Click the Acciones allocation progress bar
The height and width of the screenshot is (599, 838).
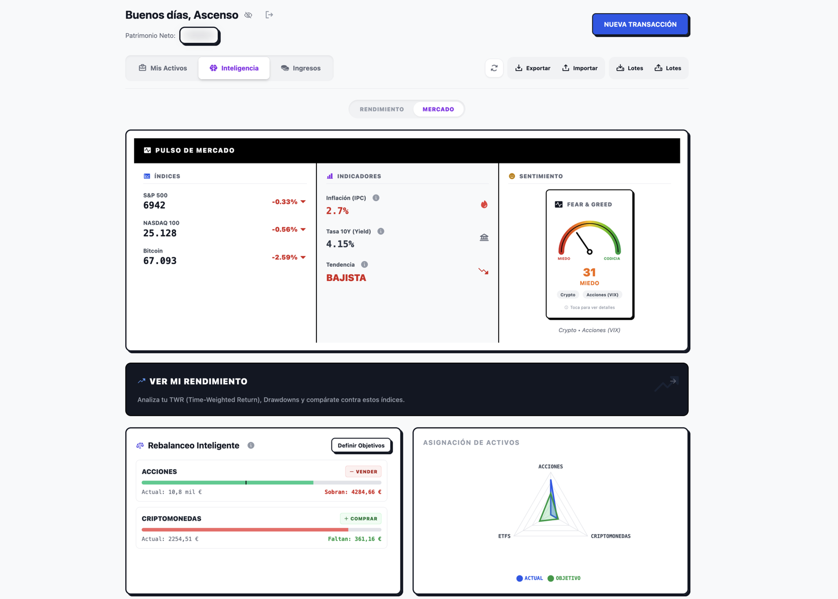pyautogui.click(x=261, y=483)
